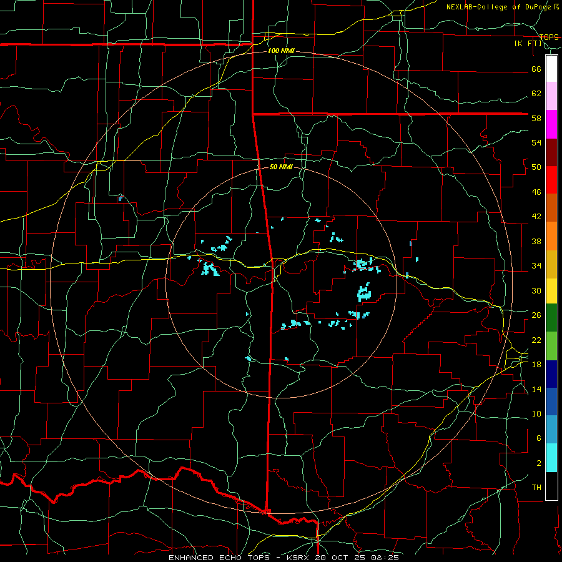The height and width of the screenshot is (562, 562).
Task: Click the orange swatch between 42 and 38
Action: 551,236
